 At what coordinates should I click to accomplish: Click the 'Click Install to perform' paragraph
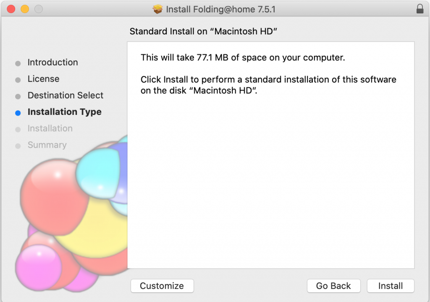point(268,85)
